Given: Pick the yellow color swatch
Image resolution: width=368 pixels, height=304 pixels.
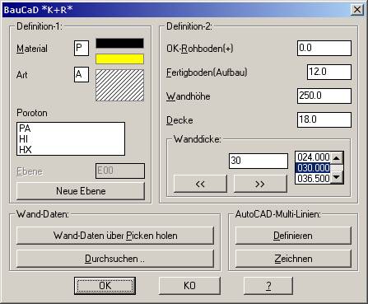Looking at the screenshot, I should click(x=119, y=59).
